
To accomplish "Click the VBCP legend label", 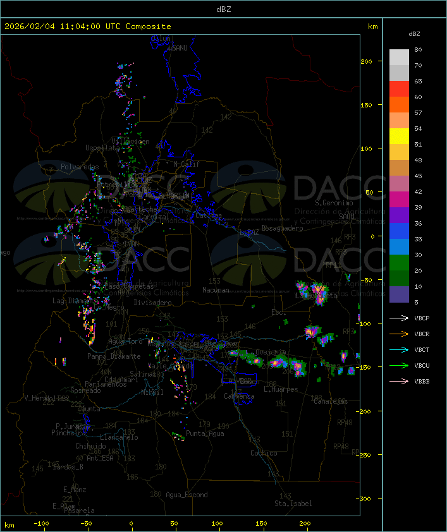I will pos(422,318).
